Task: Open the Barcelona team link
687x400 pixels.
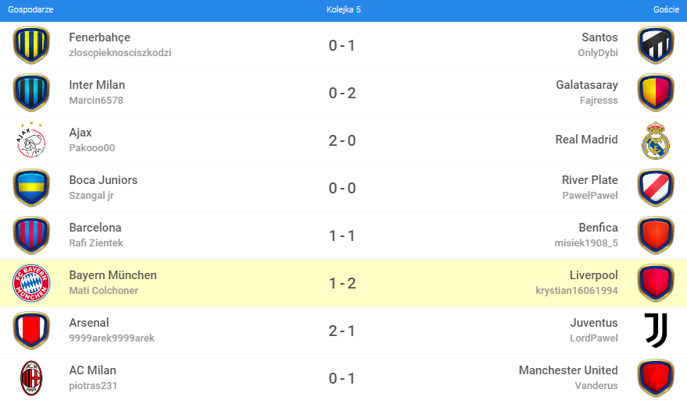Action: [95, 228]
